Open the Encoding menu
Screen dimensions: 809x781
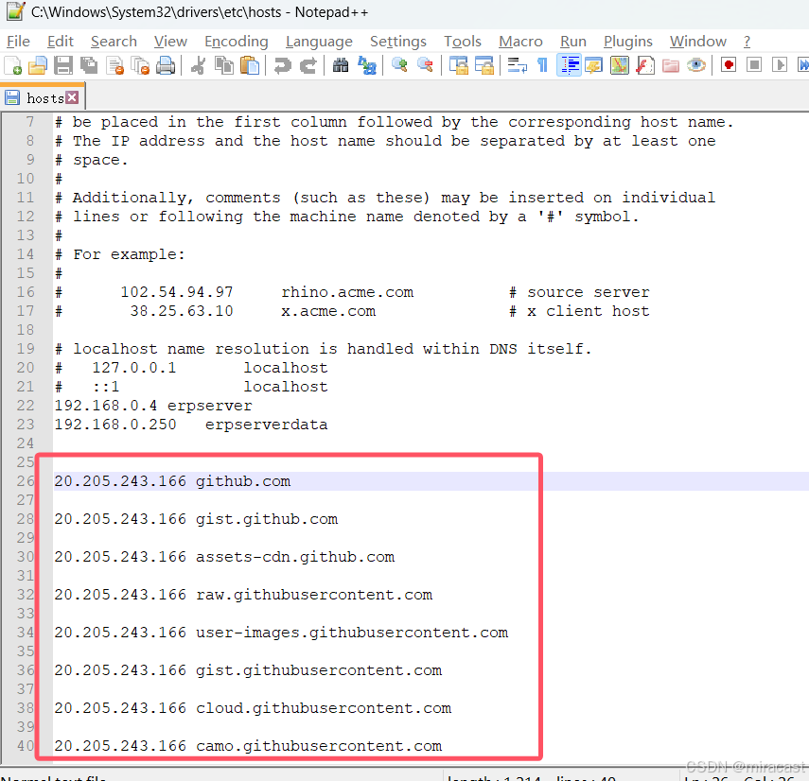(x=237, y=42)
